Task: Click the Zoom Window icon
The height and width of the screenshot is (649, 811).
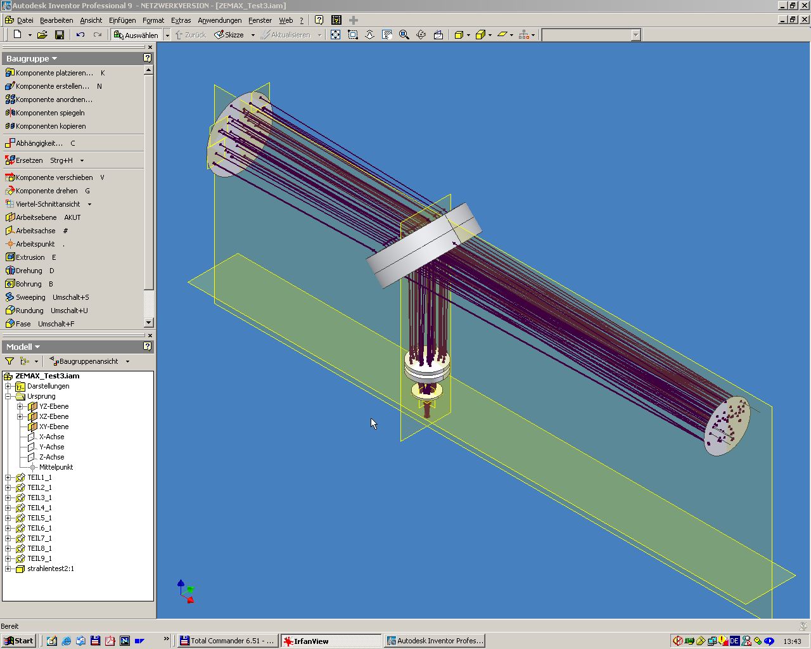Action: coord(353,35)
